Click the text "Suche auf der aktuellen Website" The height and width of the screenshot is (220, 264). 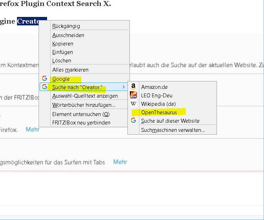[x=213, y=65]
